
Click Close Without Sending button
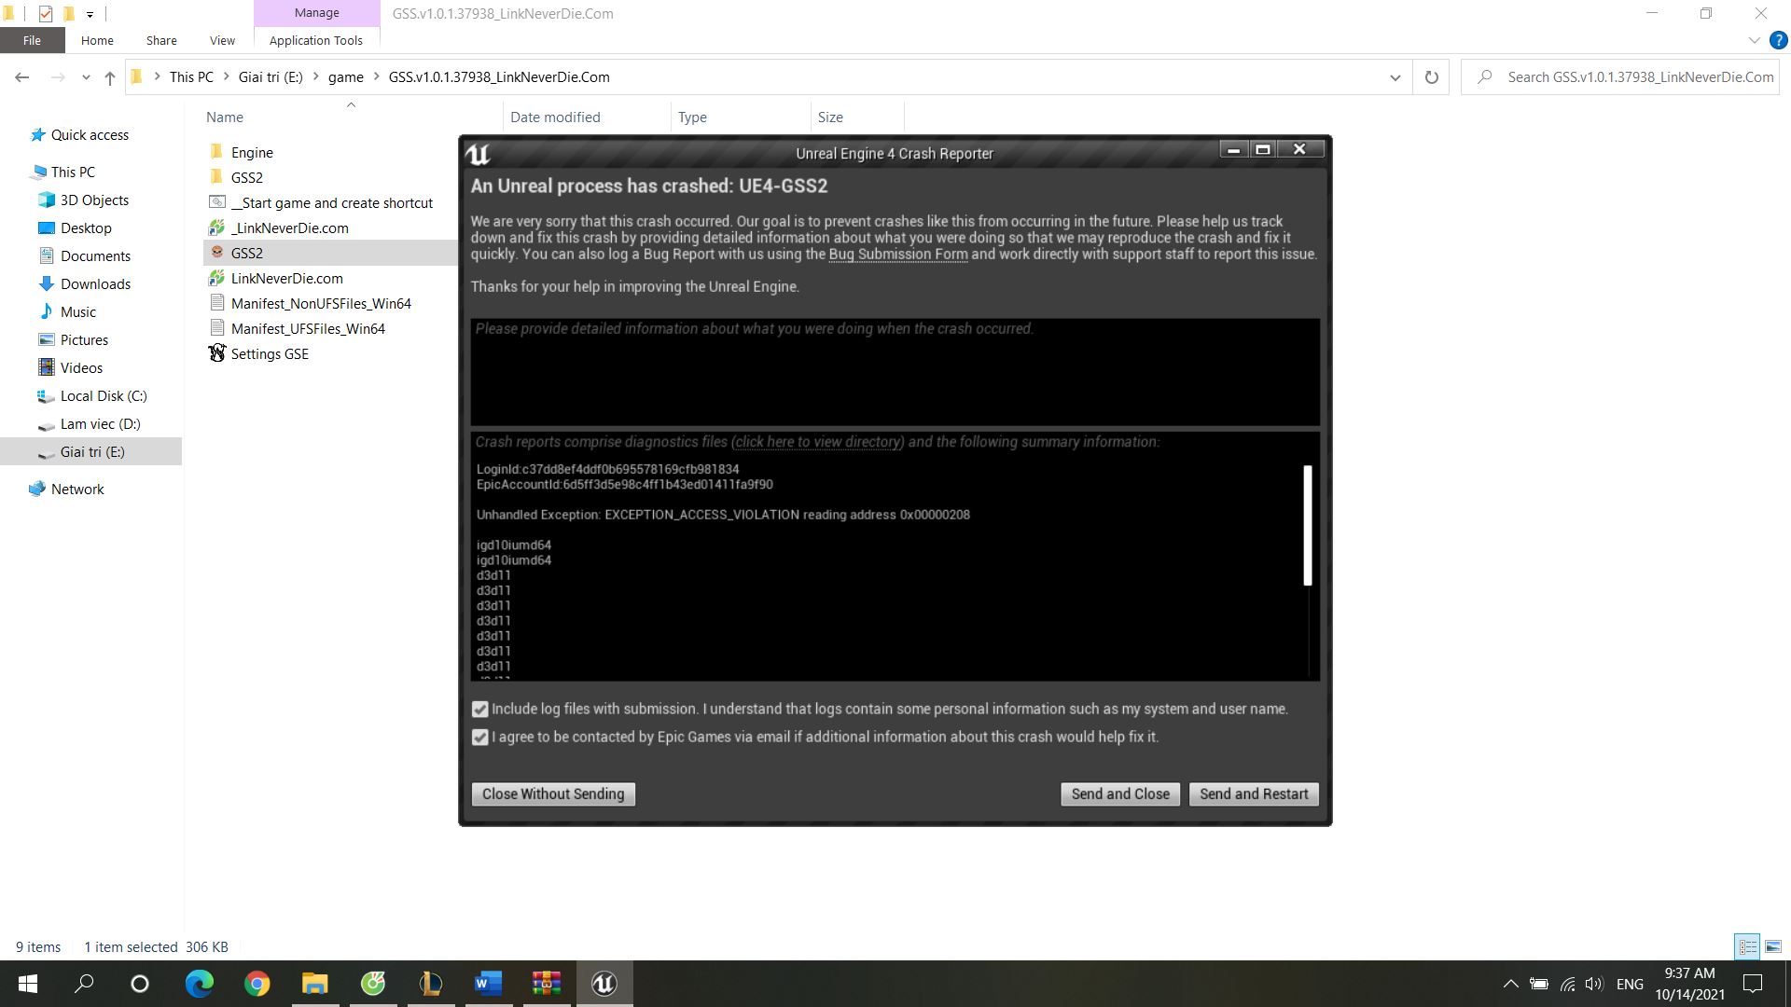553,794
